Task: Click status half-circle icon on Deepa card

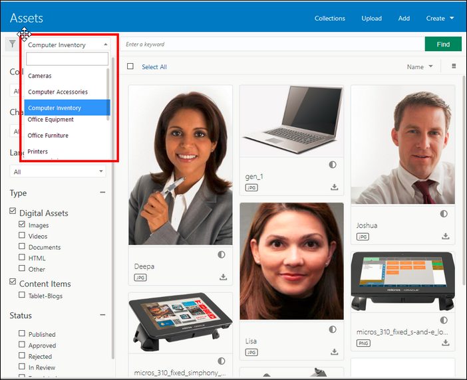Action: tap(222, 254)
